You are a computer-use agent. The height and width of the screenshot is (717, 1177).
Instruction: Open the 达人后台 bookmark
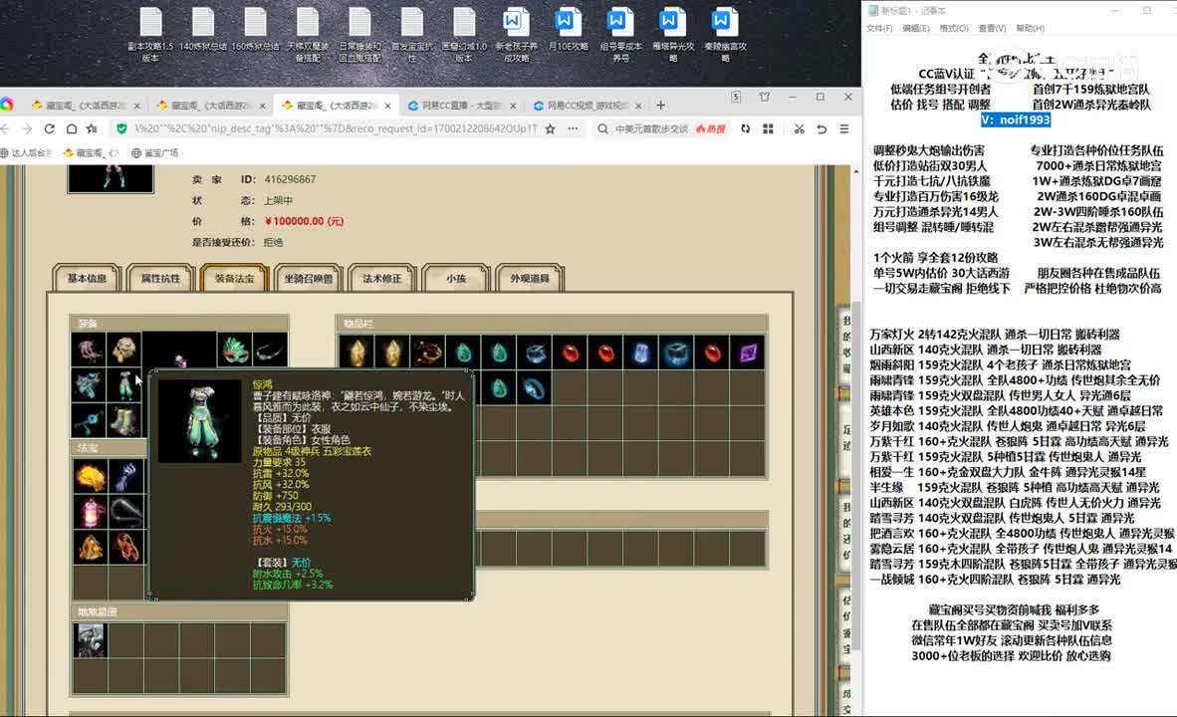pyautogui.click(x=26, y=153)
